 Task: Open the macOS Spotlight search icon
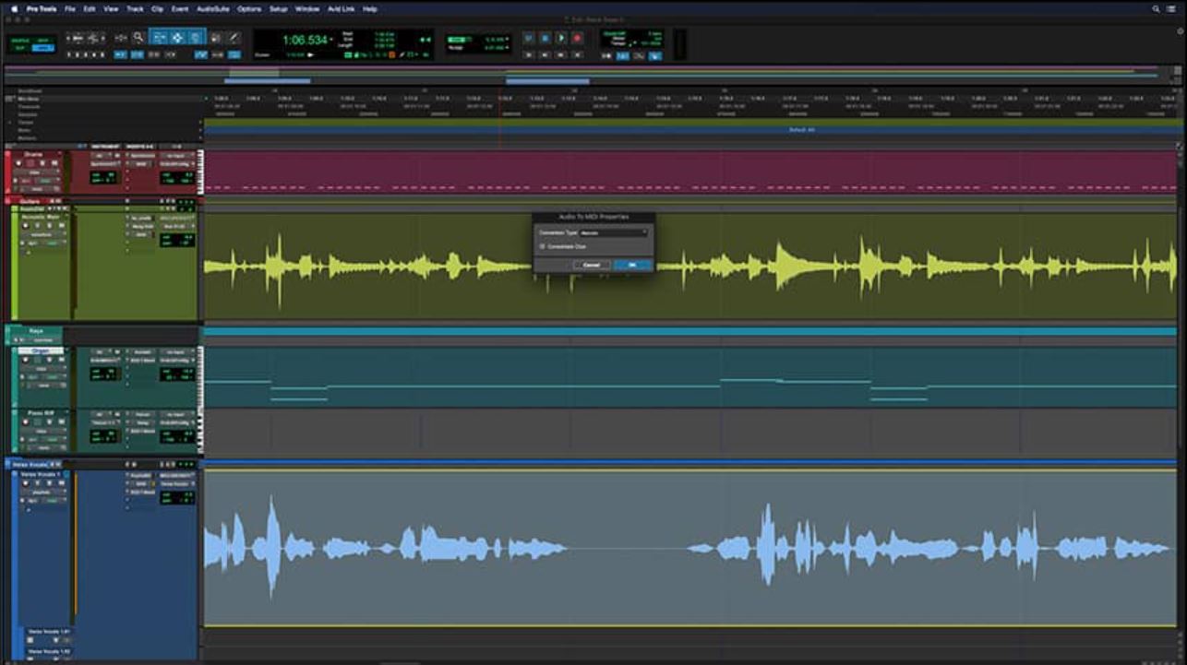point(1157,8)
